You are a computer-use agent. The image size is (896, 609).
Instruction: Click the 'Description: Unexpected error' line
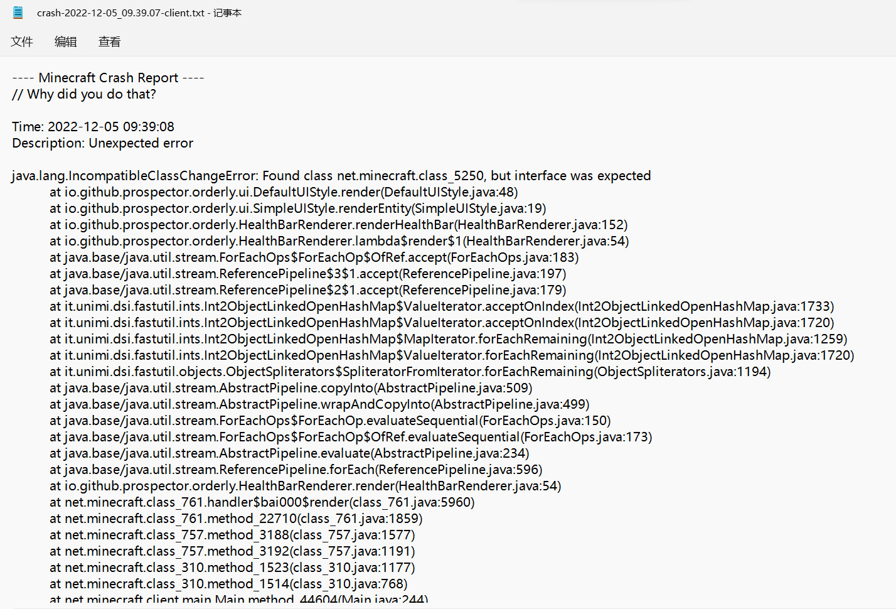[x=103, y=143]
